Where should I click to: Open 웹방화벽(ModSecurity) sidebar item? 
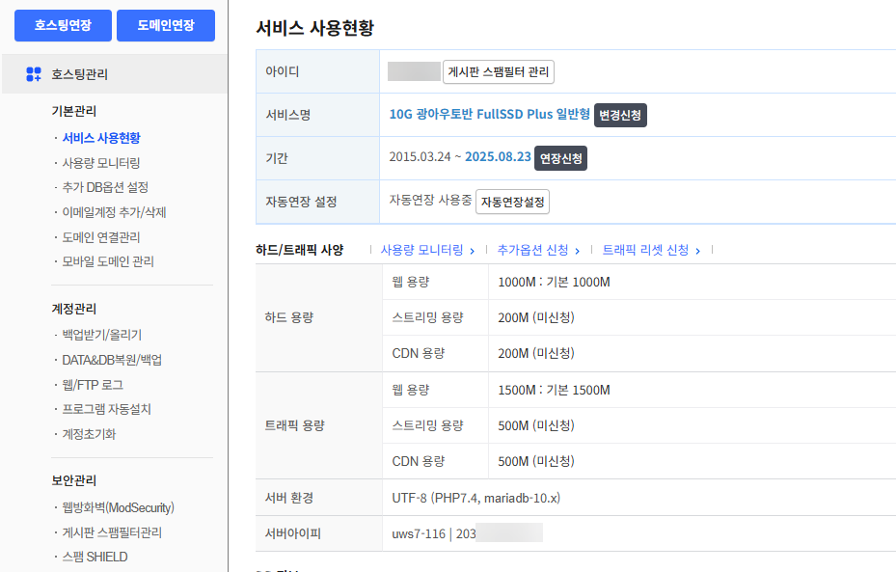(119, 507)
